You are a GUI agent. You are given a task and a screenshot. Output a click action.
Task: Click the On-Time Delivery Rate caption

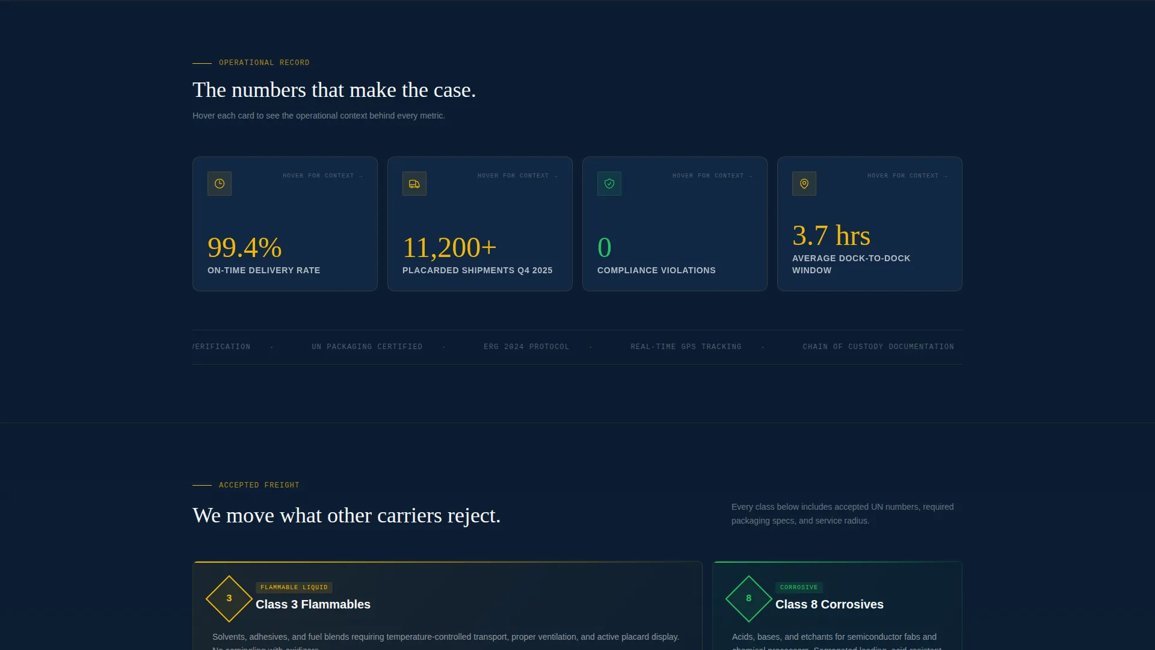[263, 271]
